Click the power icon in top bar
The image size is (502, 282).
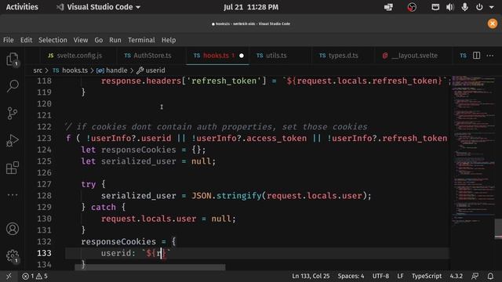coord(479,7)
